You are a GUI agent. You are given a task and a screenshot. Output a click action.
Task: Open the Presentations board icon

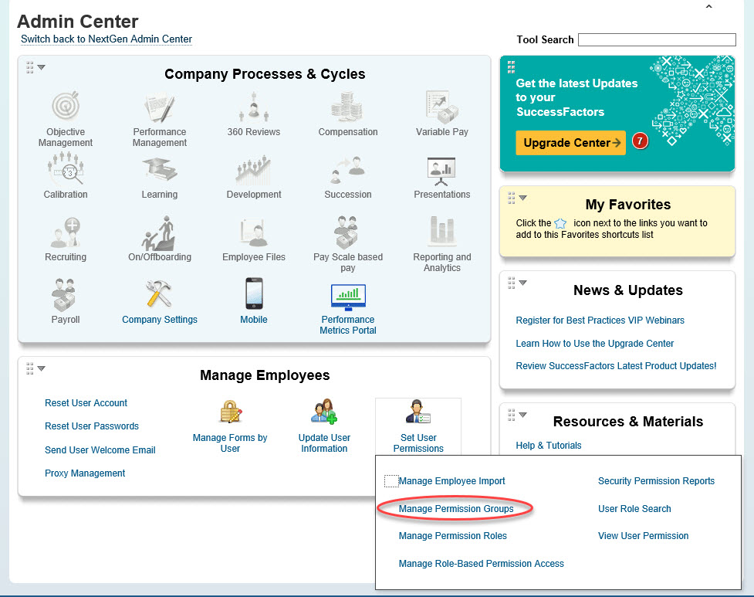tap(441, 171)
